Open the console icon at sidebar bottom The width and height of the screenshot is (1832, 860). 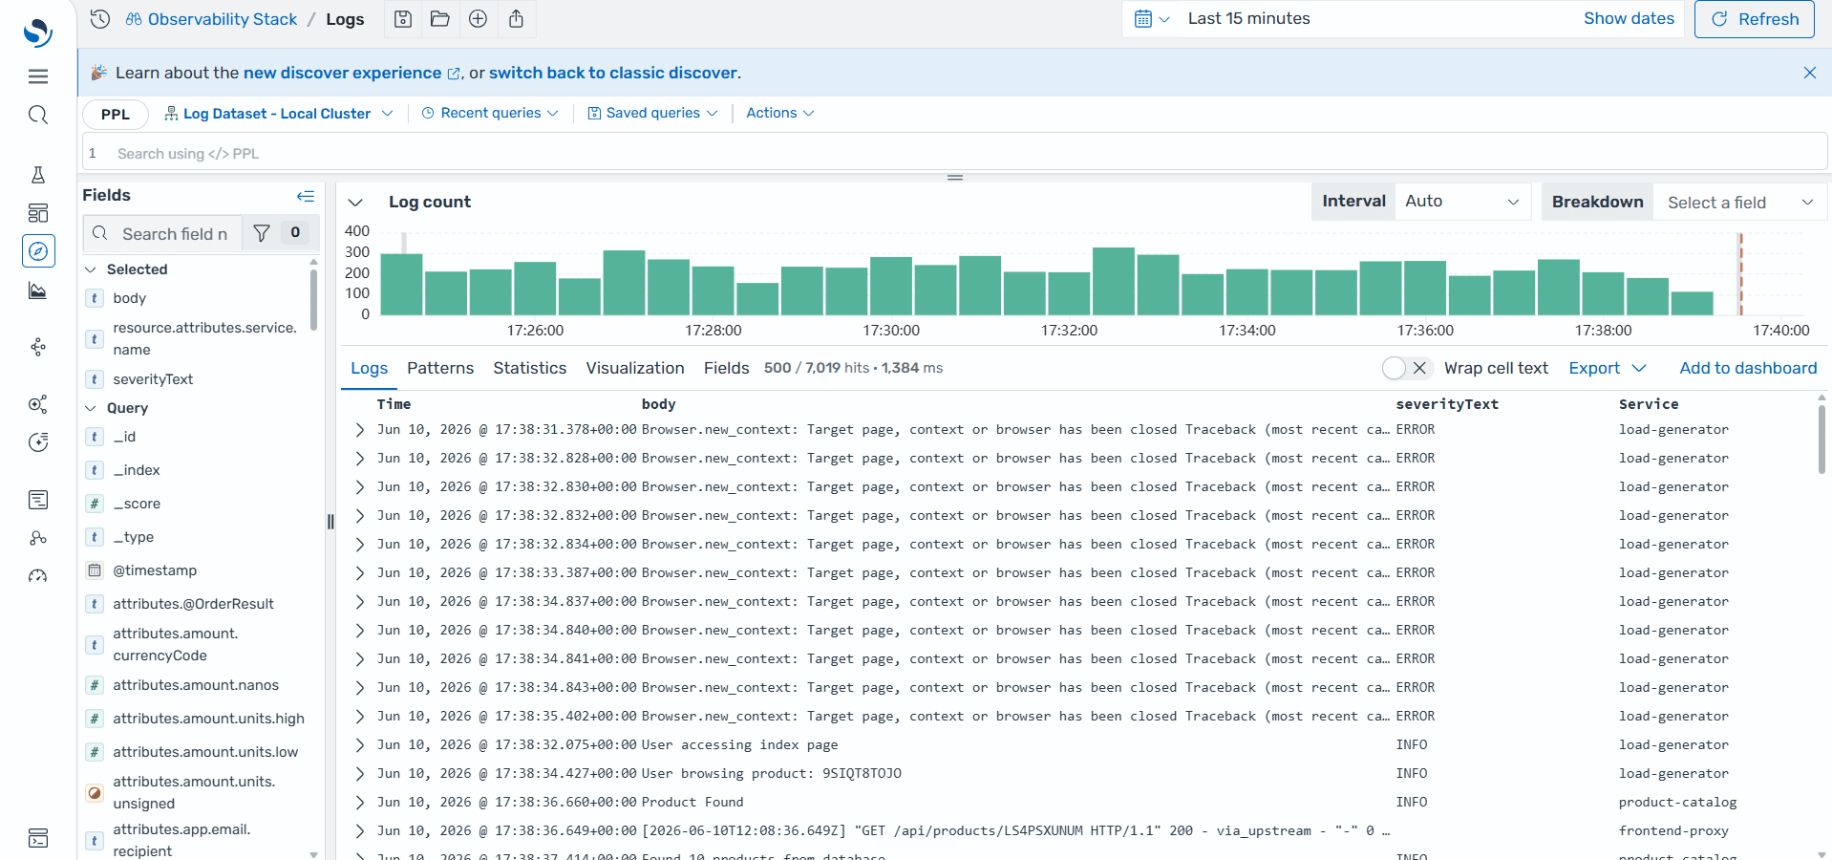[x=38, y=838]
